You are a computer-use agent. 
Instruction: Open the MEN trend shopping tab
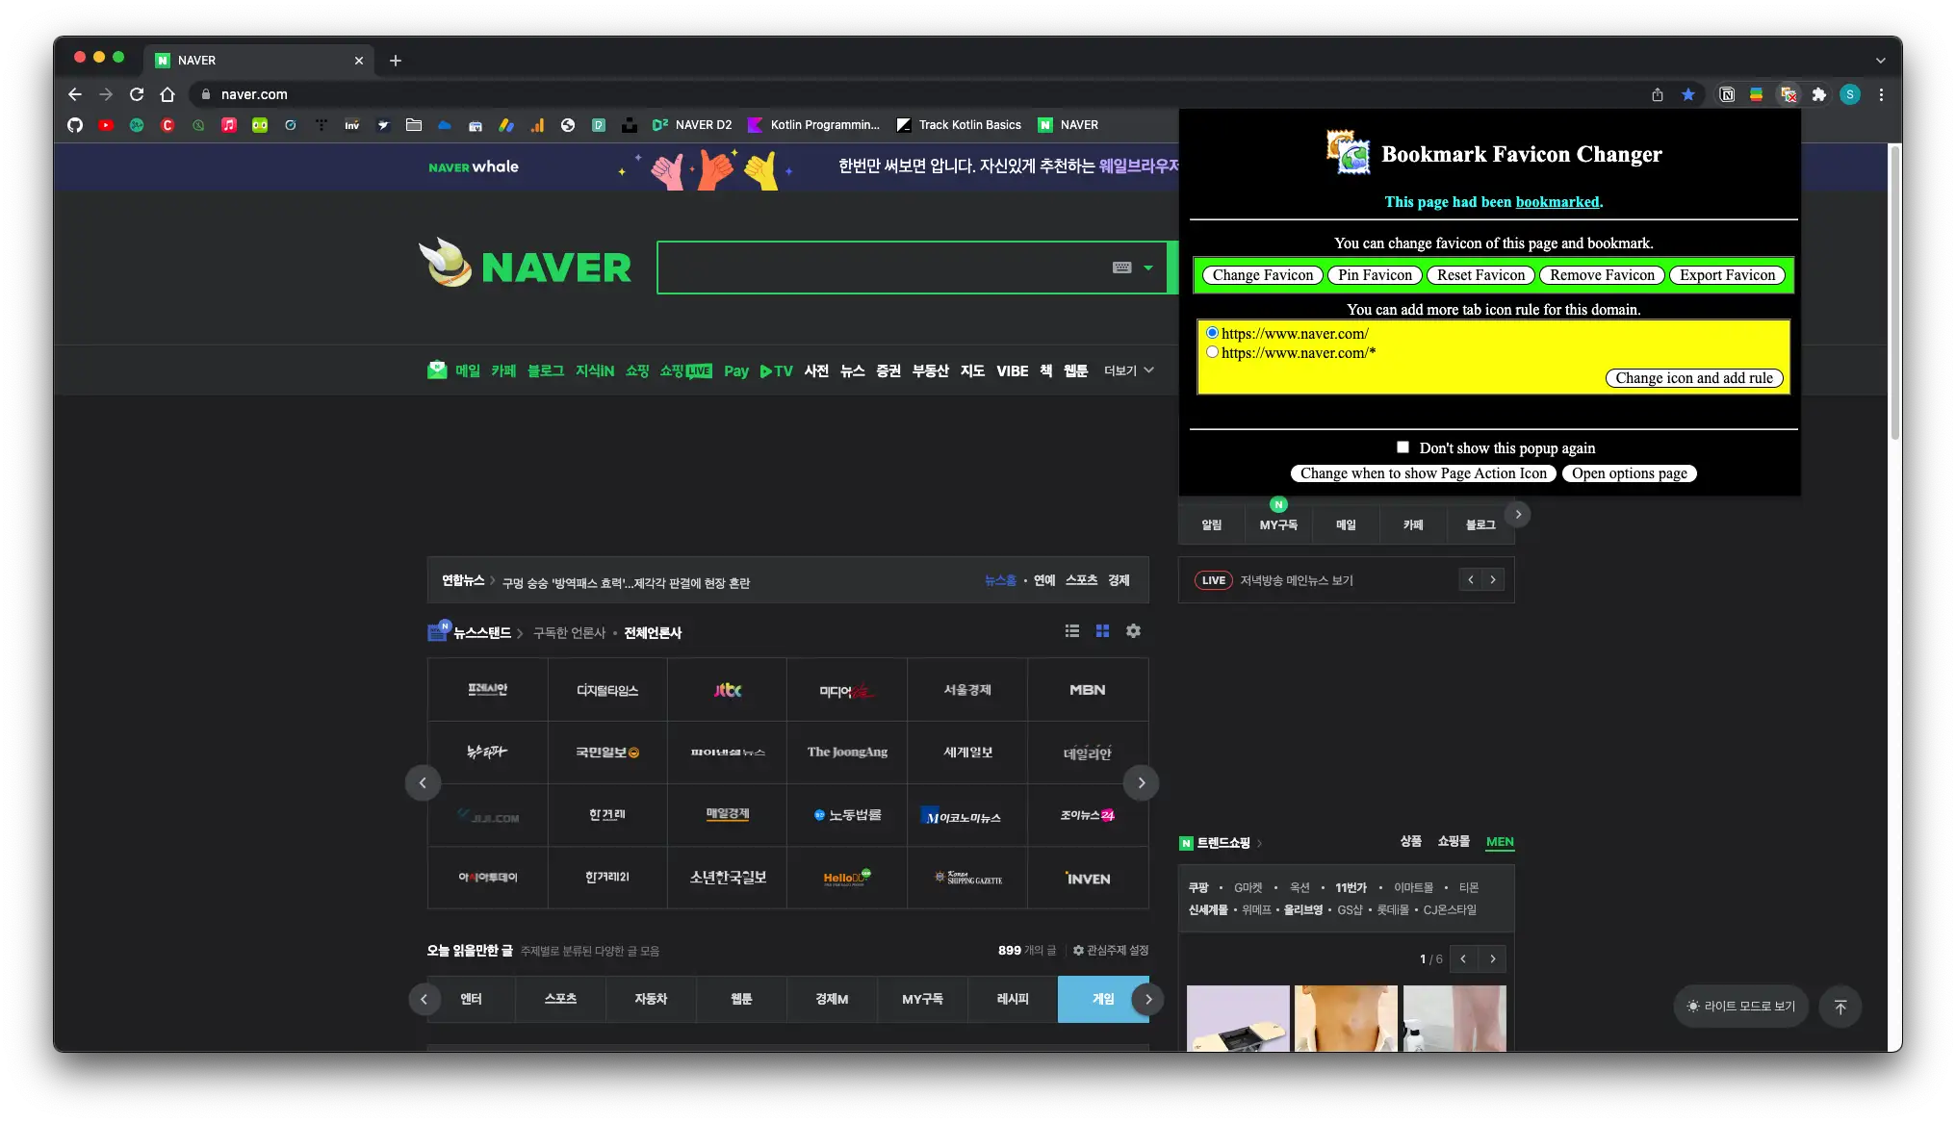[1499, 842]
